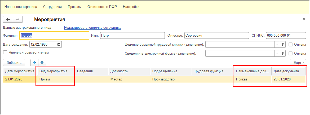Close the Мероприятия form
This screenshot has width=310, height=115.
(304, 20)
